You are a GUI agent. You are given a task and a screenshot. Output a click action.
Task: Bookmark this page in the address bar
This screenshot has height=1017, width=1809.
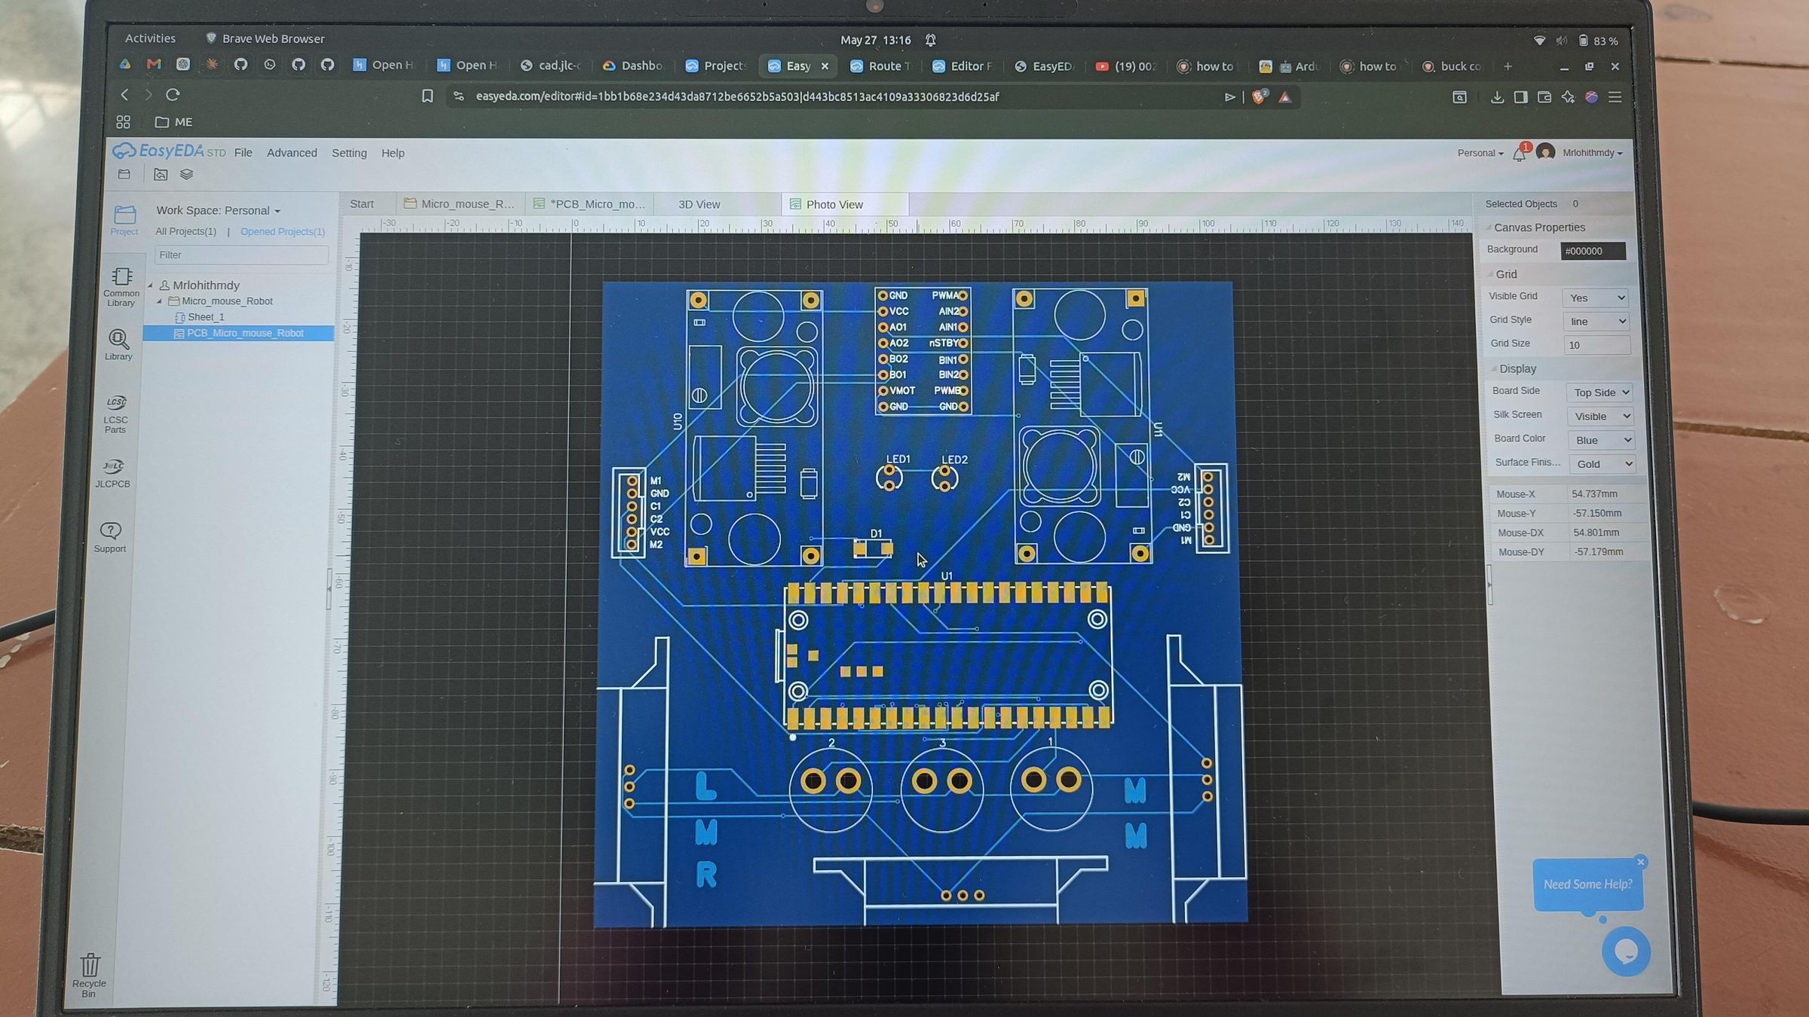(427, 96)
